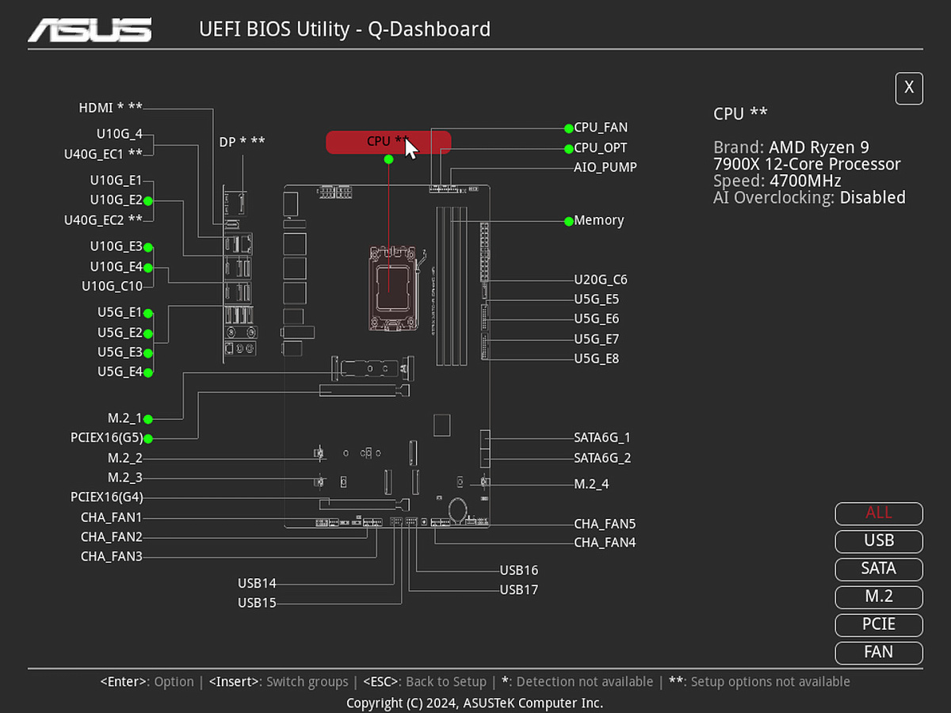The height and width of the screenshot is (713, 951).
Task: Select the U5G_E2 port label
Action: pyautogui.click(x=120, y=333)
